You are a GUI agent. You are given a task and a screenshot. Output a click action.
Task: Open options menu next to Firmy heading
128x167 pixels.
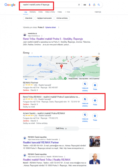click(x=32, y=53)
